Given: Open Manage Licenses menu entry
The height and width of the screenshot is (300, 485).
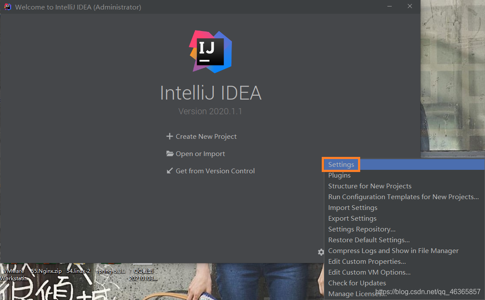Looking at the screenshot, I should click(x=404, y=294).
